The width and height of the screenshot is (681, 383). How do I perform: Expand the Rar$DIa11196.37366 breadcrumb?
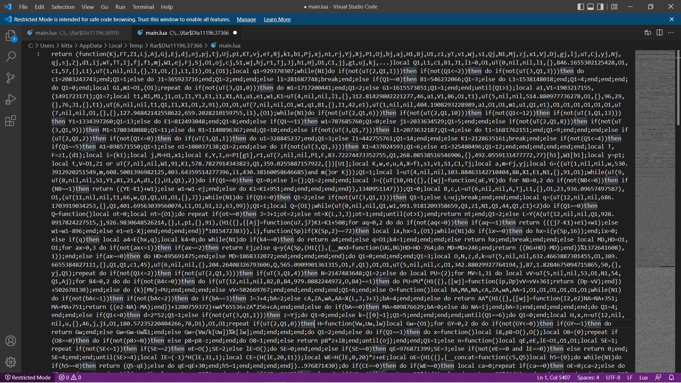coord(176,45)
